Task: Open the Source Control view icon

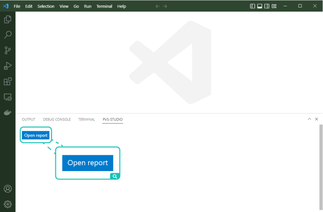Action: coord(7,50)
